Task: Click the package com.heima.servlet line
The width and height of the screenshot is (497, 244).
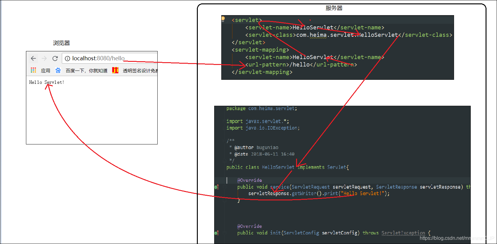Action: (261, 109)
